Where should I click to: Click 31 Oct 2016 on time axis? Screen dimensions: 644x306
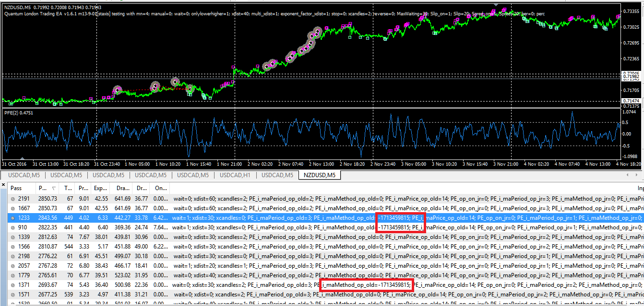(15, 164)
